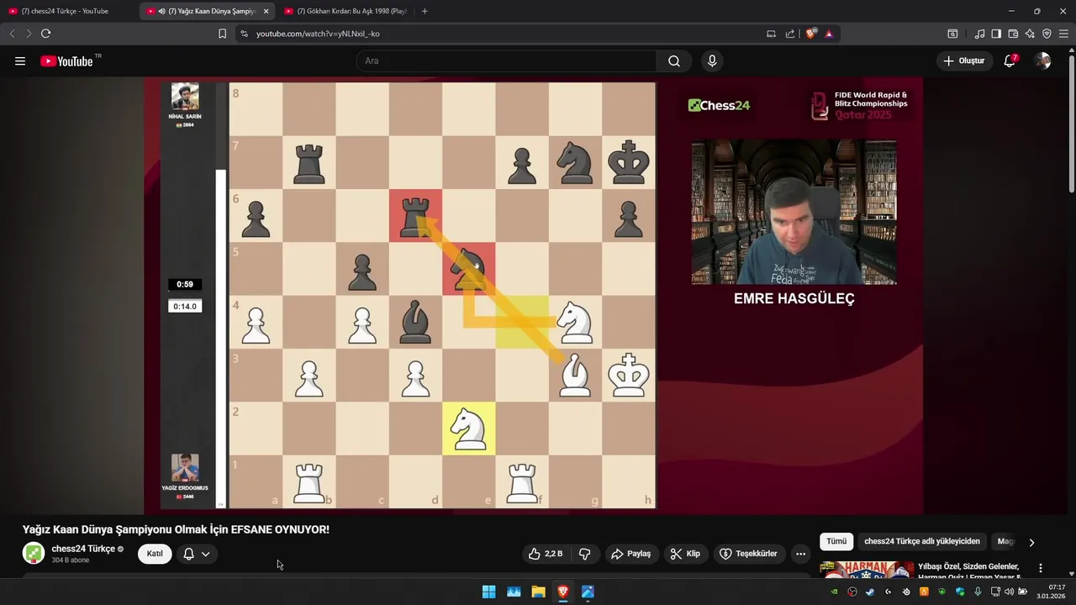Viewport: 1076px width, 605px height.
Task: Open the three-dot more actions menu
Action: click(800, 554)
